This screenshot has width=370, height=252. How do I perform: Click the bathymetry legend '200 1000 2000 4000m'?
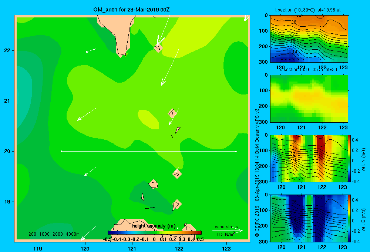(54, 234)
